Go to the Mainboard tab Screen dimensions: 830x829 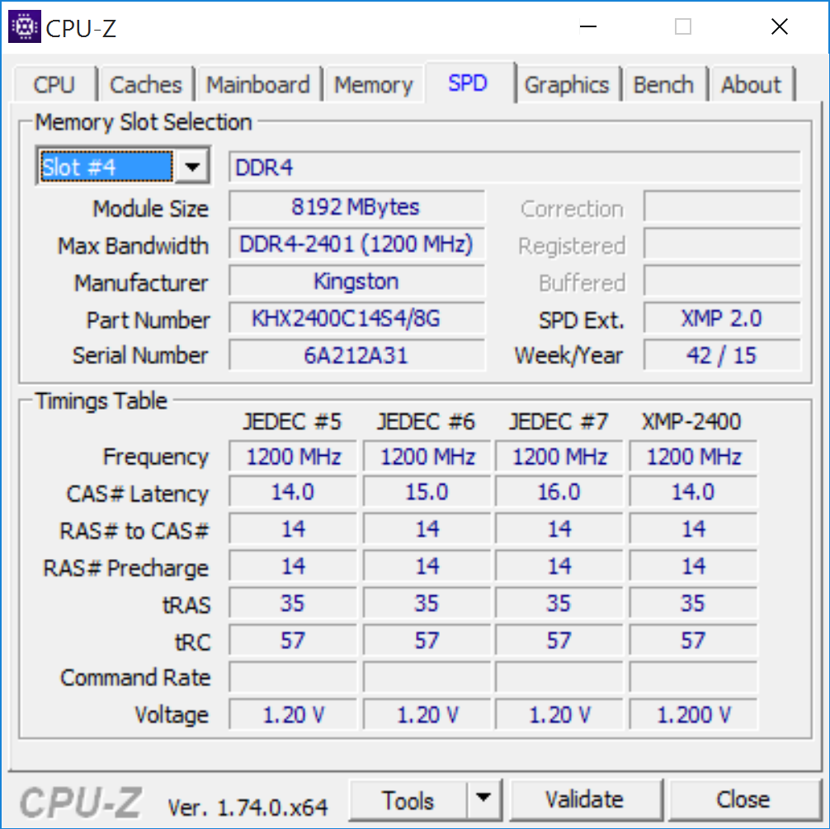pyautogui.click(x=257, y=85)
